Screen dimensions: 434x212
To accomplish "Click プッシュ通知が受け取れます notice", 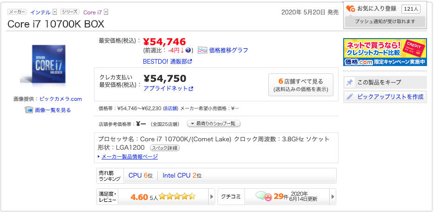I will tap(385, 21).
